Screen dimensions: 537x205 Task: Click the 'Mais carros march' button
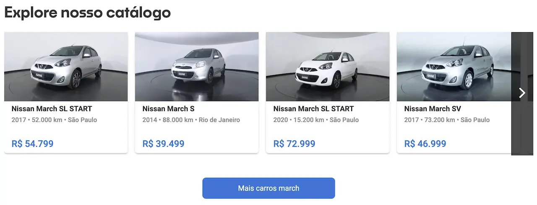pyautogui.click(x=268, y=188)
